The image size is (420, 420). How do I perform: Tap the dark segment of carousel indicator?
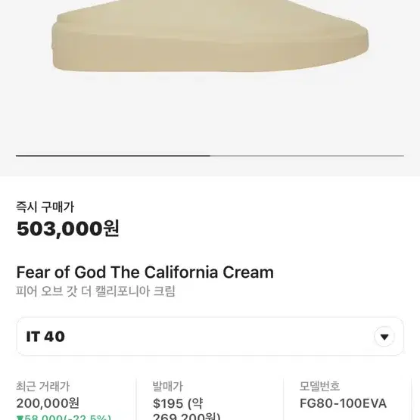(113, 156)
